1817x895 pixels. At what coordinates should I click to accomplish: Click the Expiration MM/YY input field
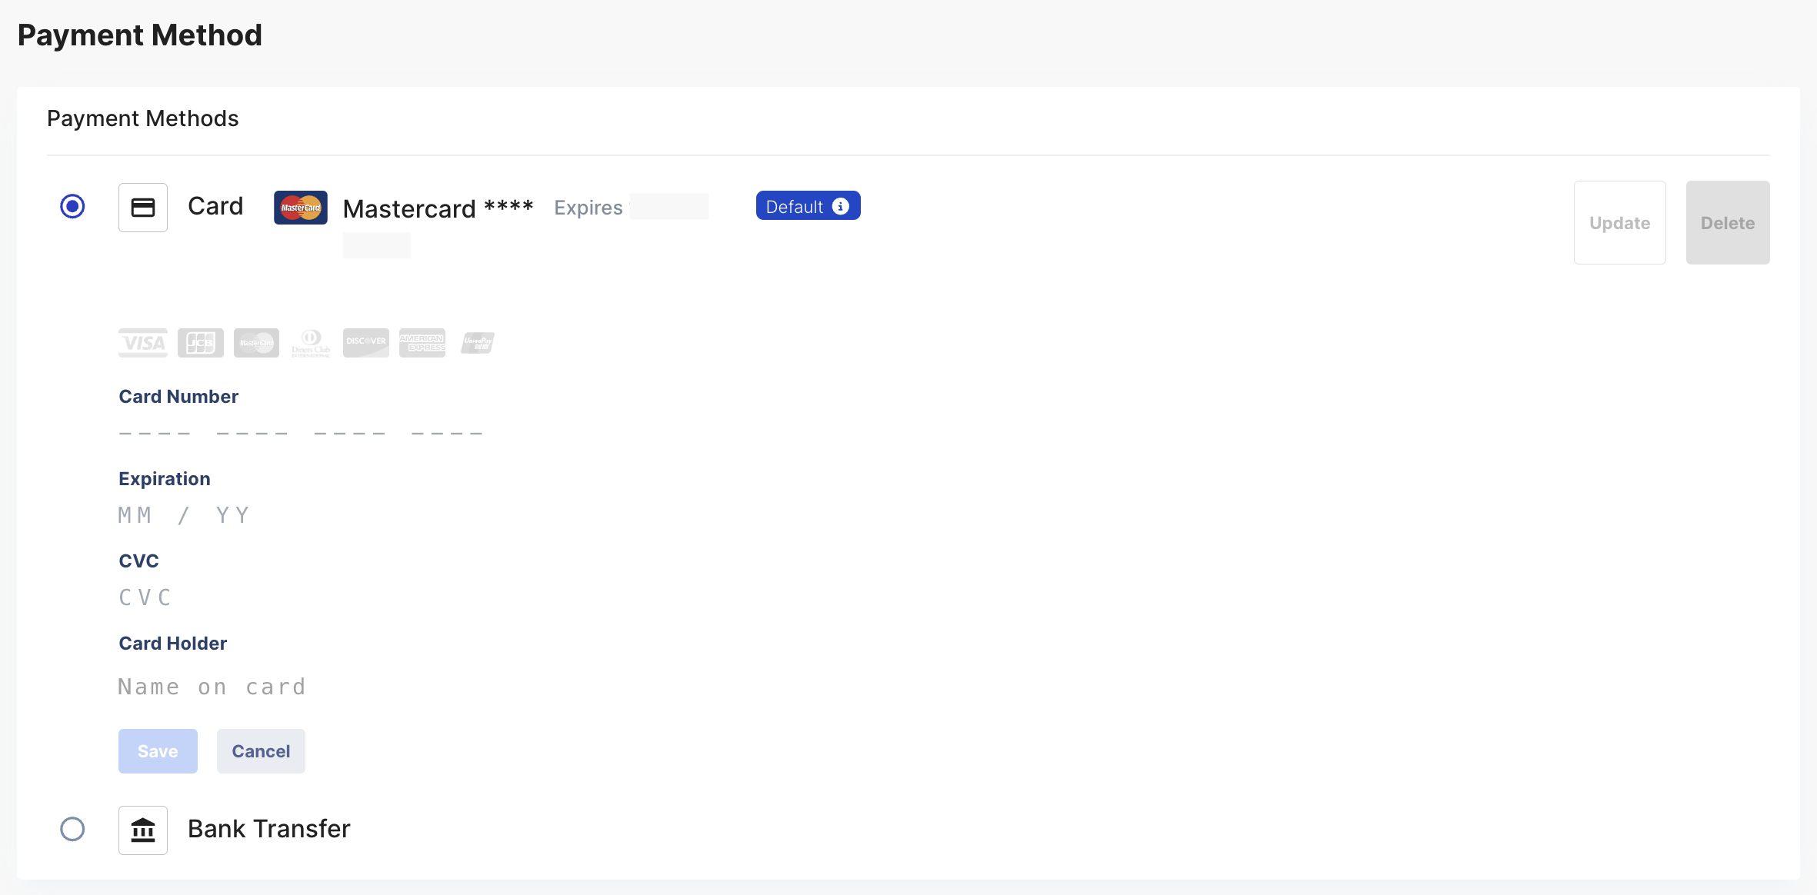click(x=185, y=515)
